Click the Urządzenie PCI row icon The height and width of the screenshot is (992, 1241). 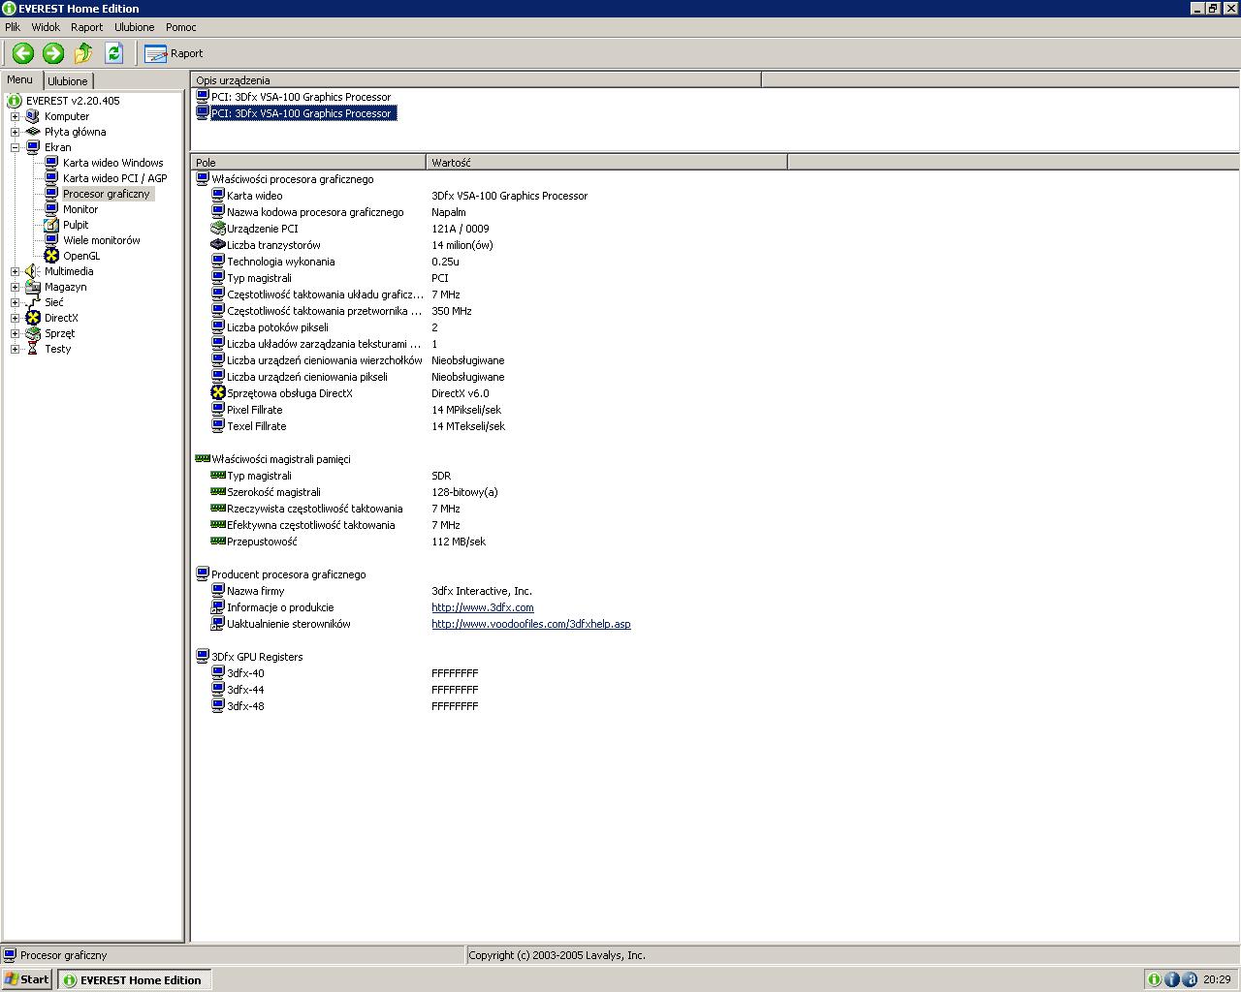click(218, 229)
